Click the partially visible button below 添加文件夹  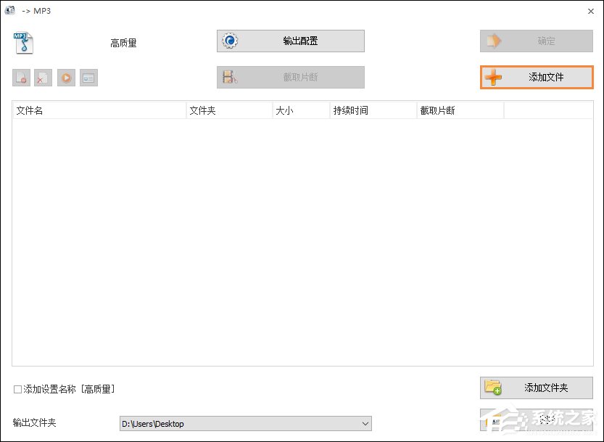pos(537,420)
